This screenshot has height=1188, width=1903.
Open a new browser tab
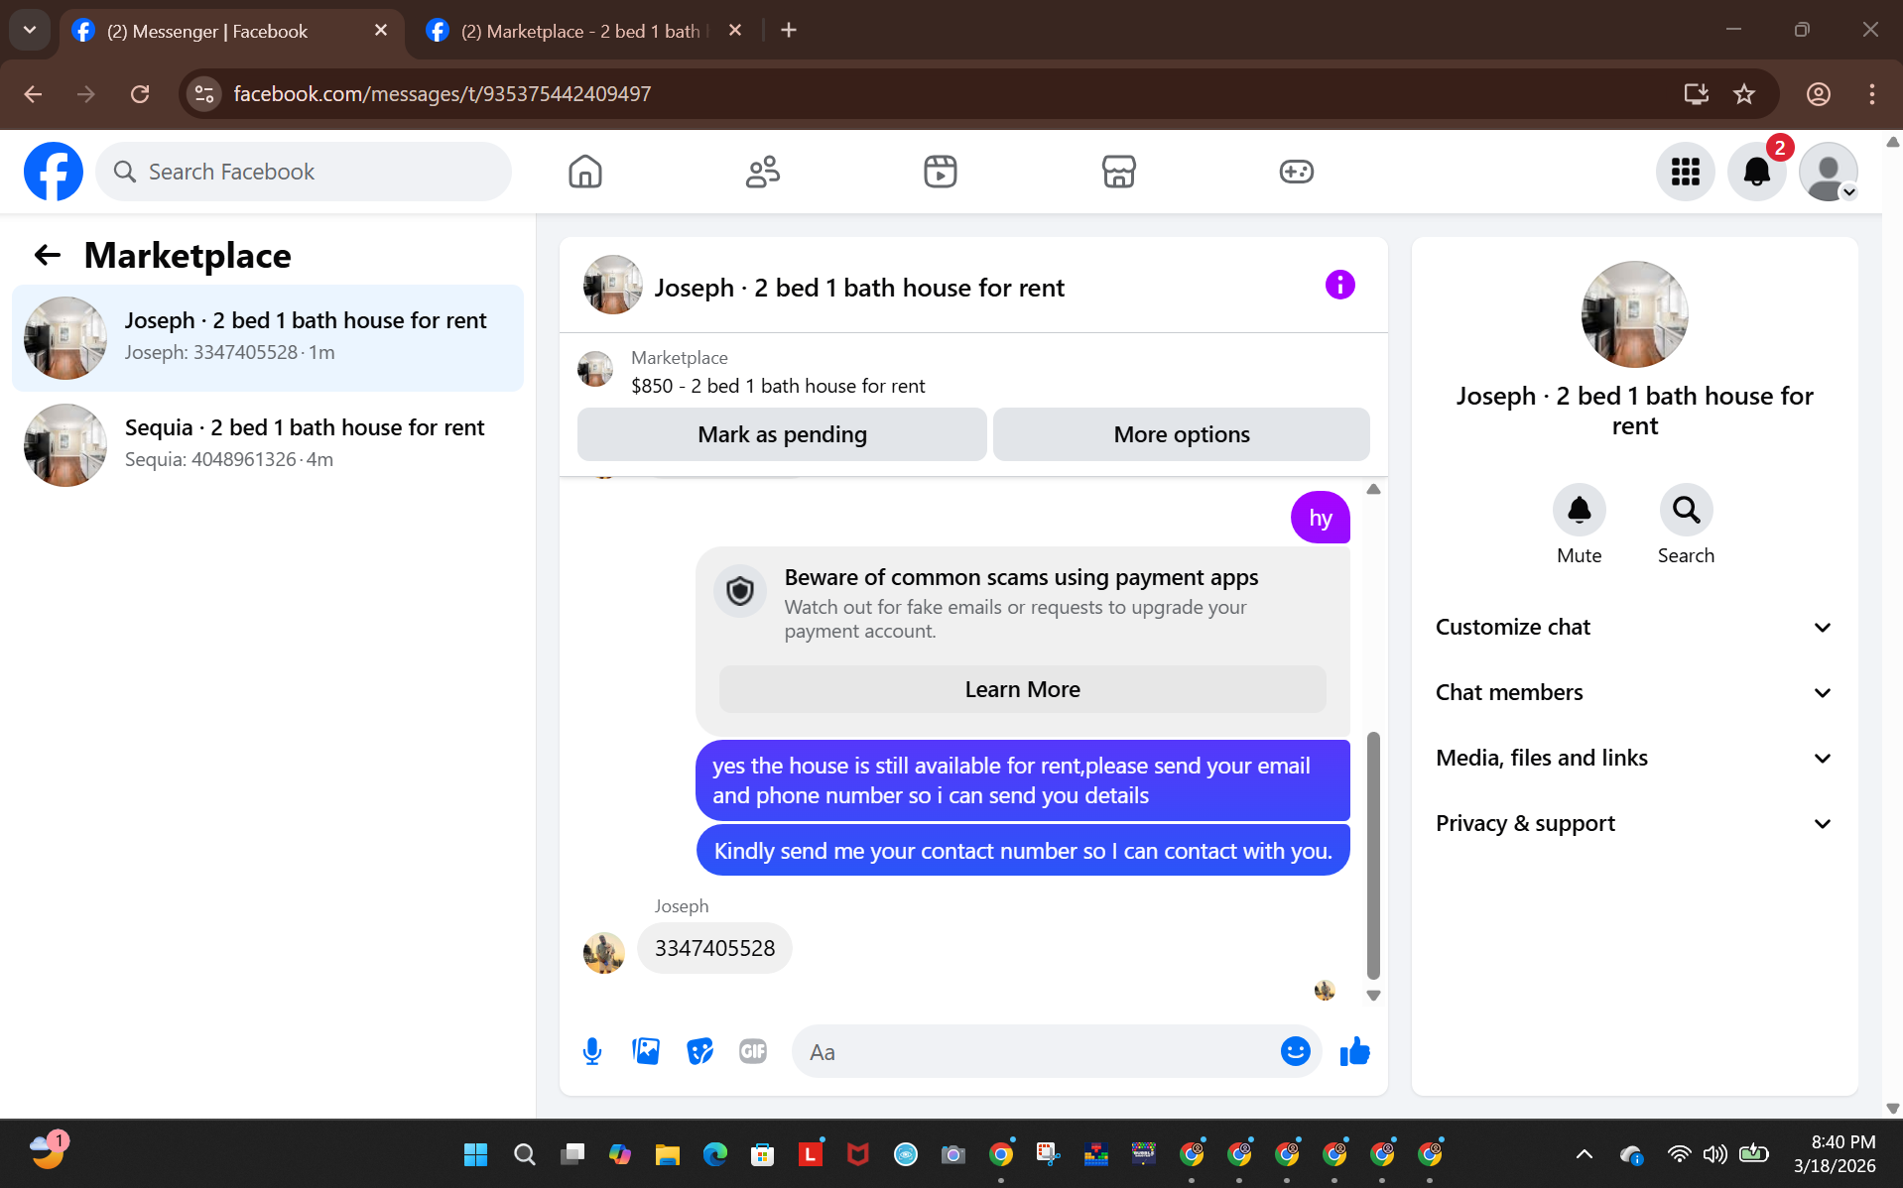click(789, 31)
